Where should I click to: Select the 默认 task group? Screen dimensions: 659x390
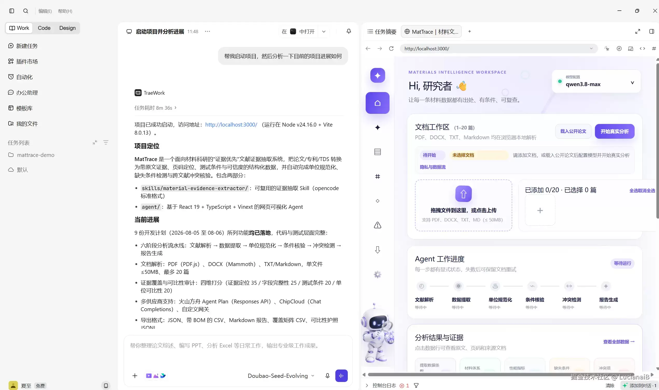coord(18,170)
